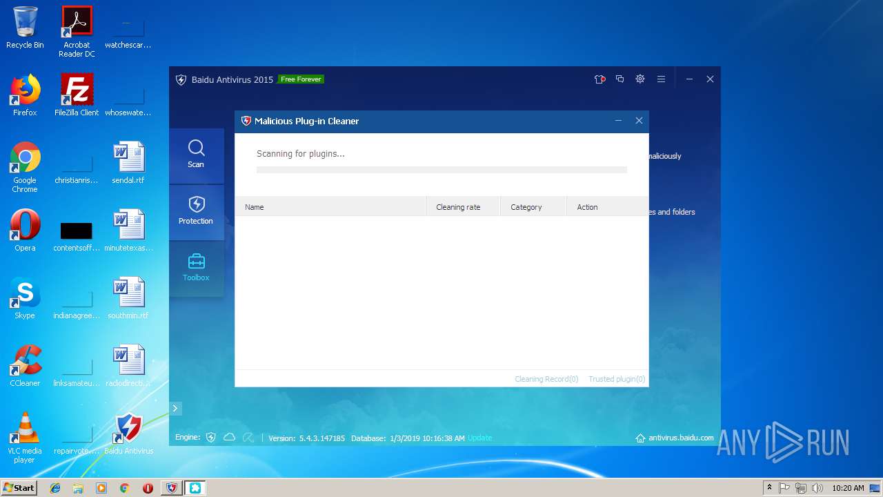Click the Baidu Antivirus shield logo in title bar

click(x=181, y=80)
